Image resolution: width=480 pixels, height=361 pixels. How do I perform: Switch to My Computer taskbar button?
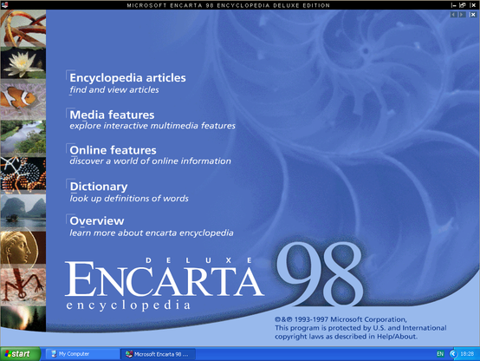82,354
